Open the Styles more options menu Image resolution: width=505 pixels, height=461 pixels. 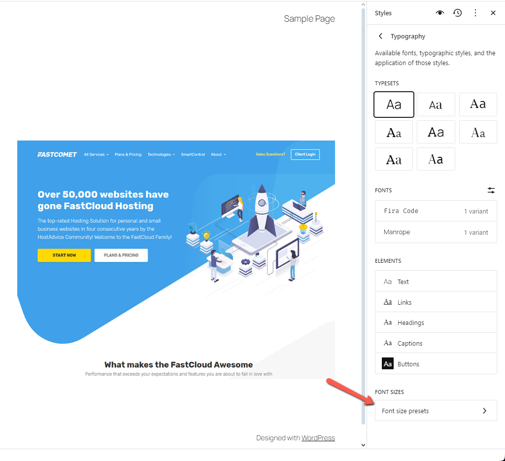[475, 13]
